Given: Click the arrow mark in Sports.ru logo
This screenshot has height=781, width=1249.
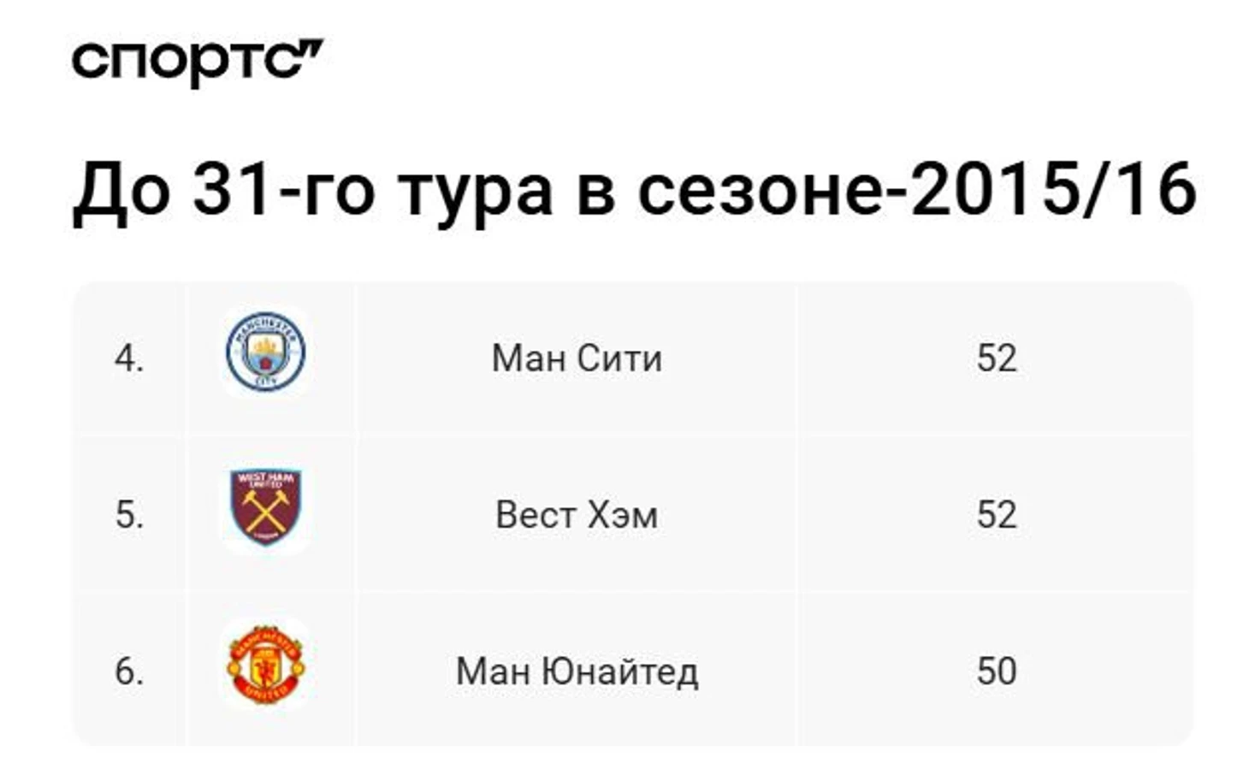Looking at the screenshot, I should (x=309, y=51).
